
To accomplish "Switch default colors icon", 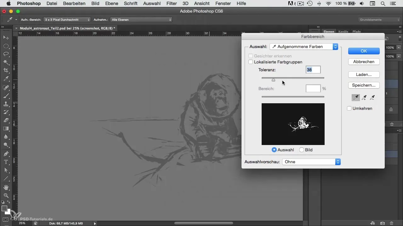I will coord(3,202).
